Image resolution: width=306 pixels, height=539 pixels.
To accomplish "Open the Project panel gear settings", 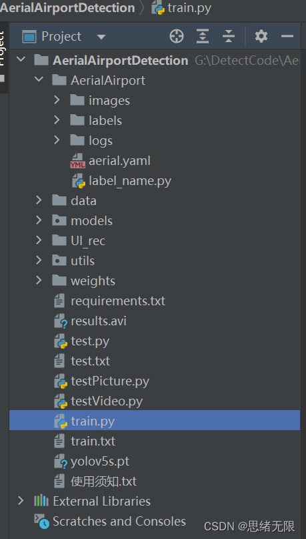I will pyautogui.click(x=261, y=36).
